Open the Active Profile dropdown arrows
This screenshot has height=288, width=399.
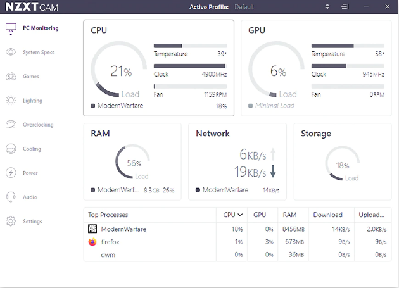click(x=327, y=7)
